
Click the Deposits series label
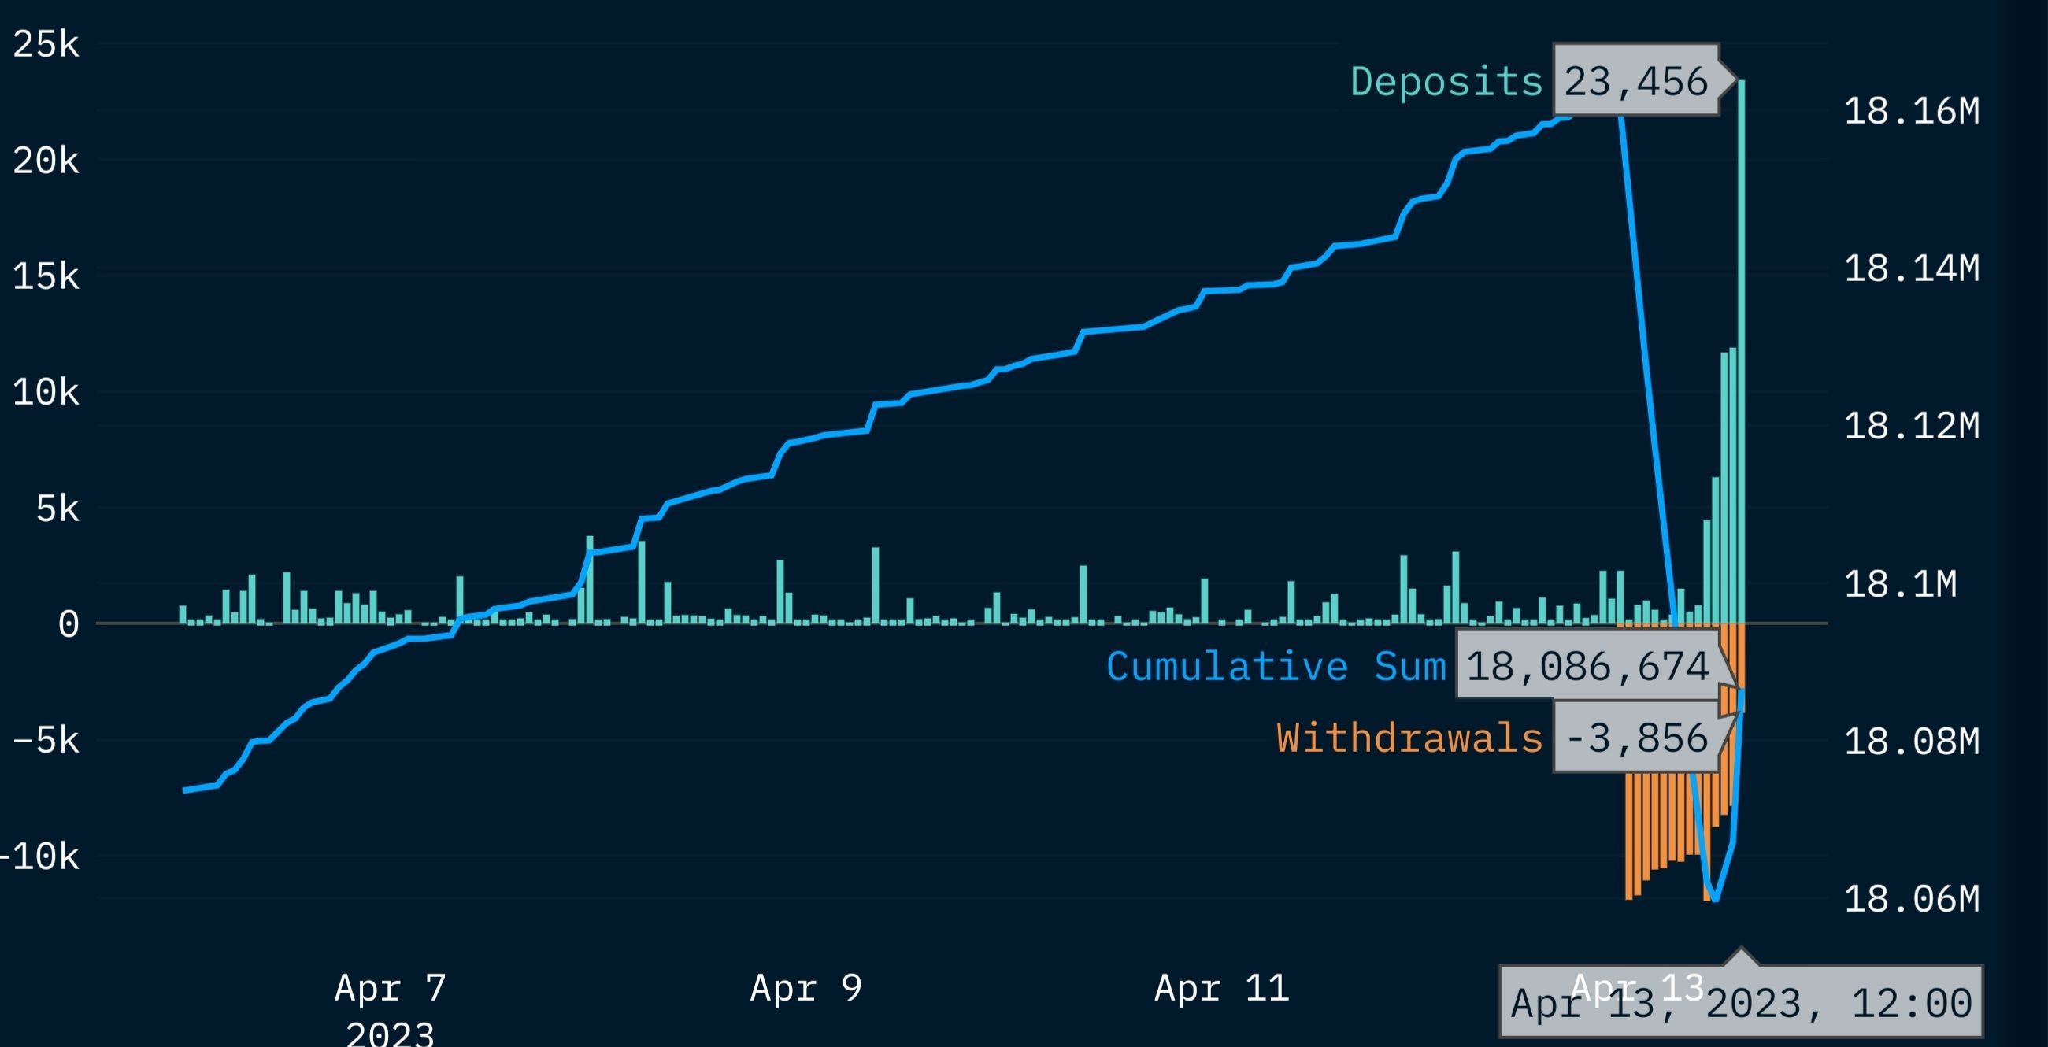[x=1446, y=83]
